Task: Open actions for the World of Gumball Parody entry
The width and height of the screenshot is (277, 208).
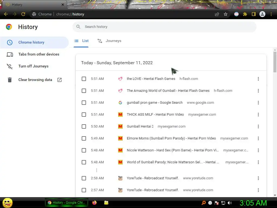Action: coord(258,162)
